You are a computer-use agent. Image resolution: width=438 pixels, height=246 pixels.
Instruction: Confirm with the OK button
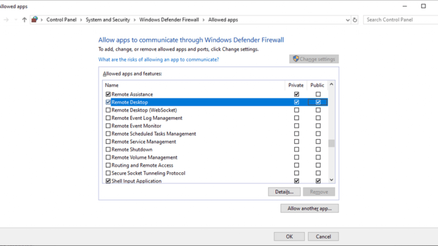click(289, 236)
